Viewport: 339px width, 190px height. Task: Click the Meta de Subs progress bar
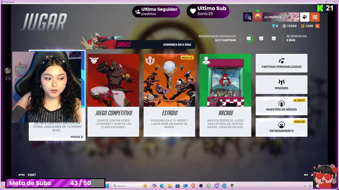point(56,183)
